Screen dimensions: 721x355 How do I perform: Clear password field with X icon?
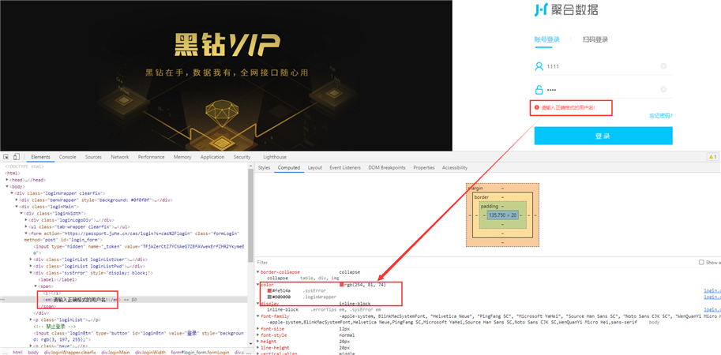(663, 89)
